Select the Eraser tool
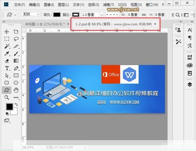This screenshot has height=151, width=196. coord(7,61)
